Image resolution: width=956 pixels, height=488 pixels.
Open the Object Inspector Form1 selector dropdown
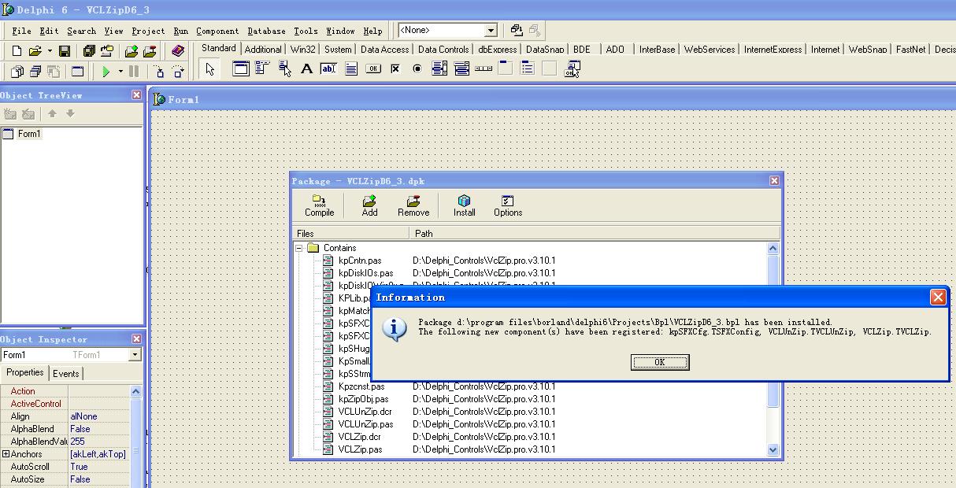pyautogui.click(x=135, y=355)
